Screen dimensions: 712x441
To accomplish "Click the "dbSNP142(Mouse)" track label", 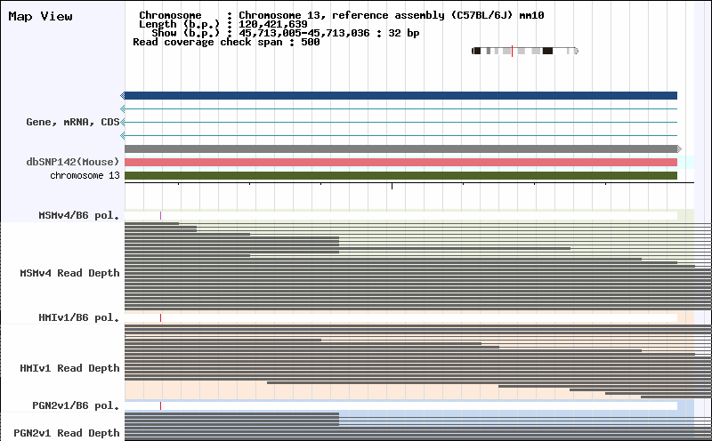I will 73,162.
